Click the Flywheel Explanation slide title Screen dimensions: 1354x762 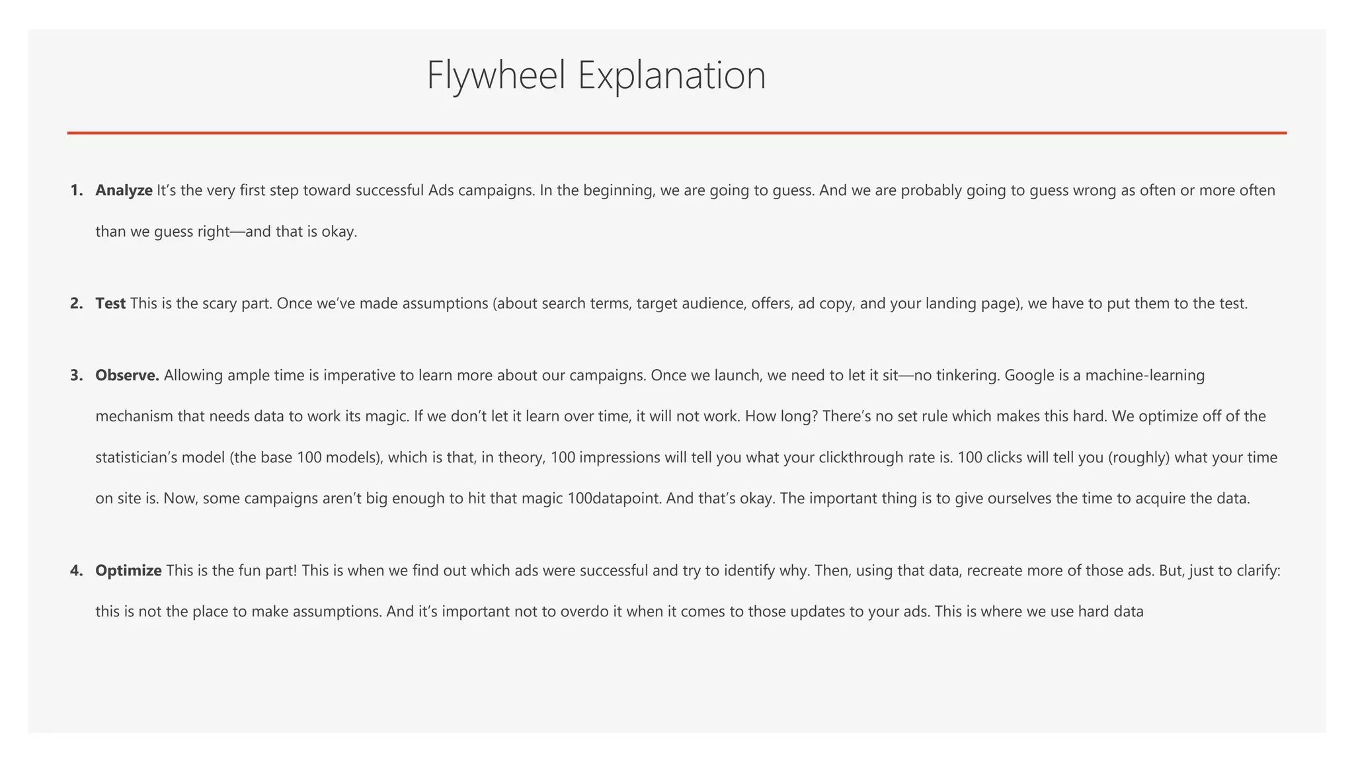tap(596, 75)
